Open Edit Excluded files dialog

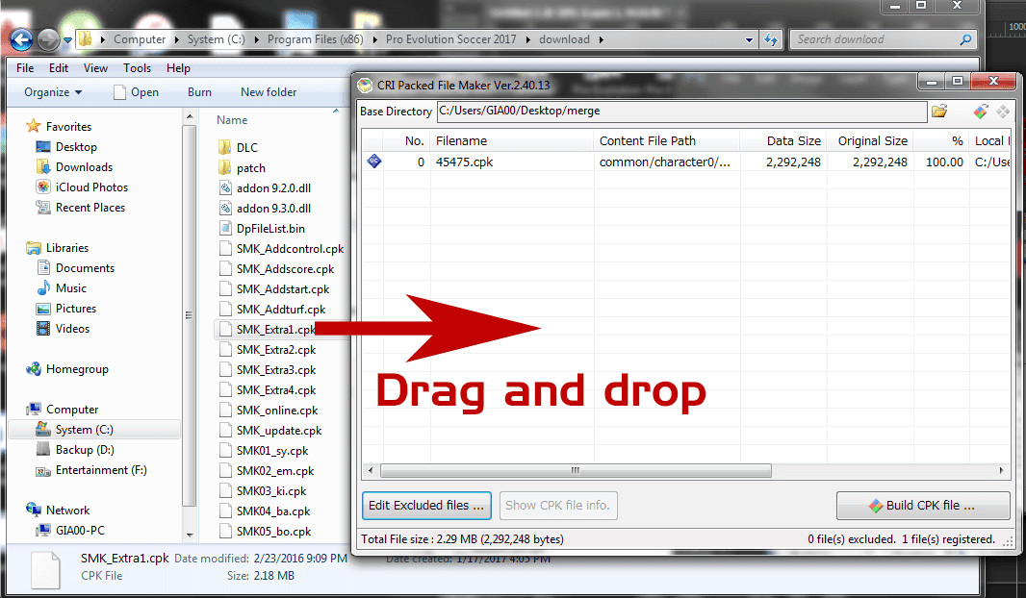426,505
